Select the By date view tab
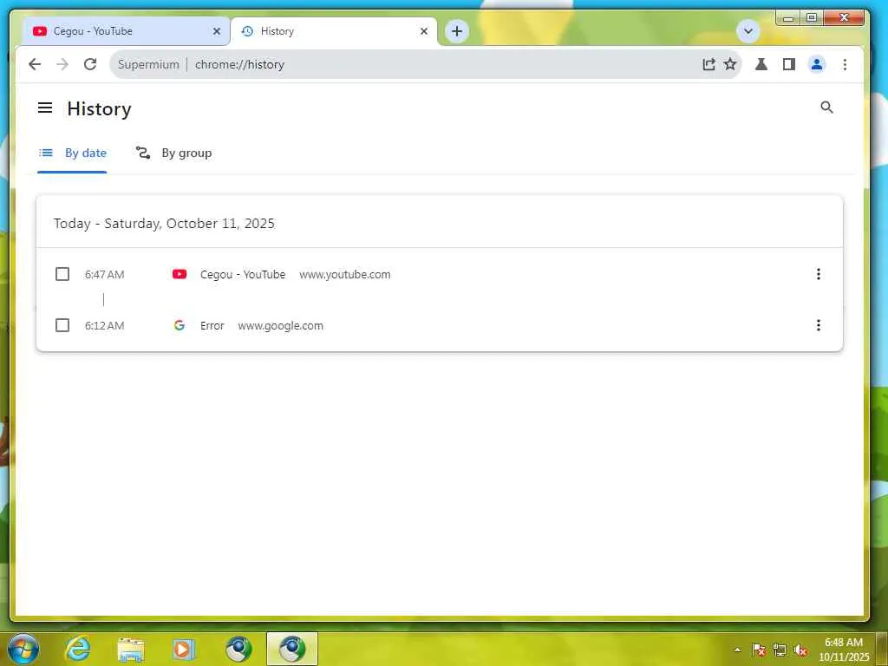Screen dimensions: 888x666 [x=72, y=153]
